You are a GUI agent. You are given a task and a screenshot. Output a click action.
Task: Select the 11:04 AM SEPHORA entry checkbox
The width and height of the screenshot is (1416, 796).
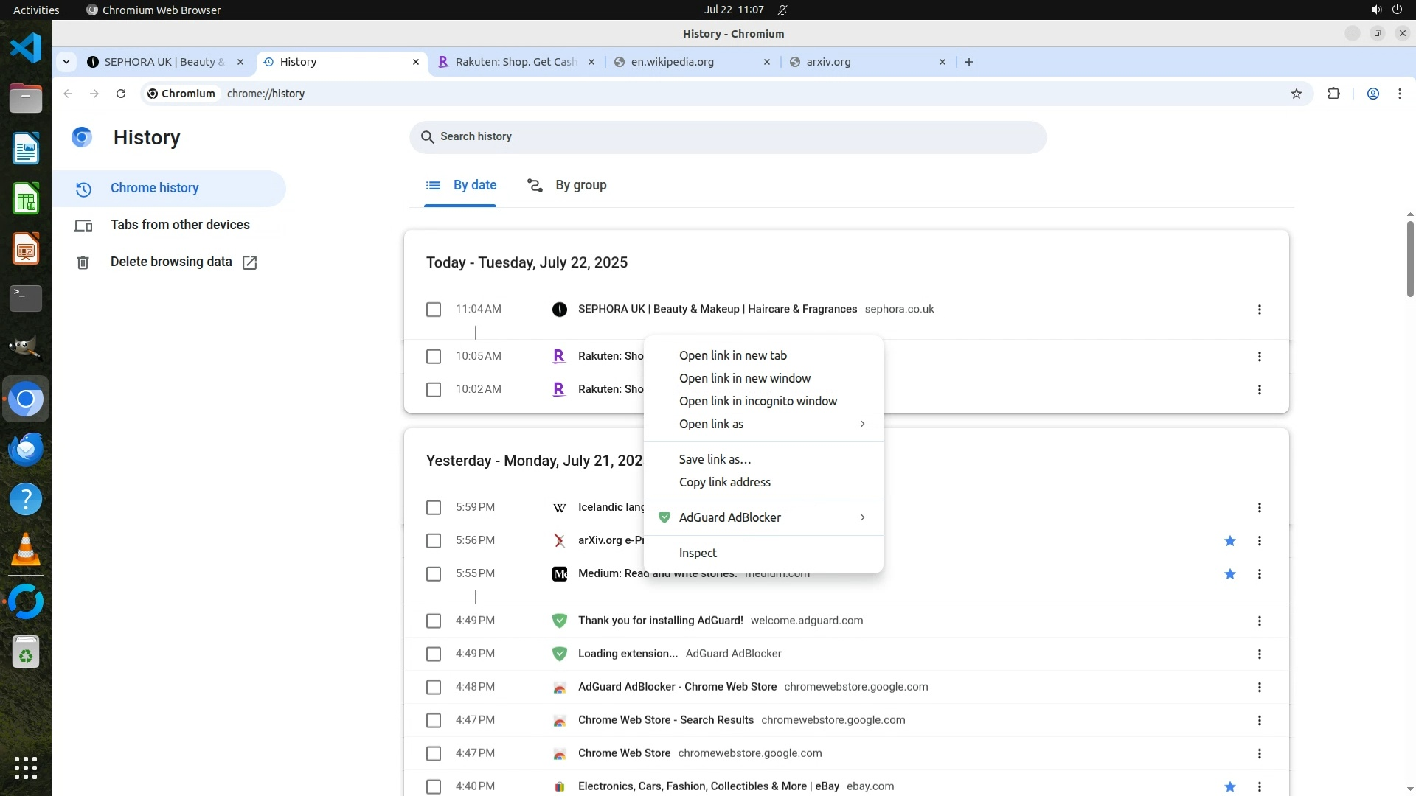coord(434,310)
